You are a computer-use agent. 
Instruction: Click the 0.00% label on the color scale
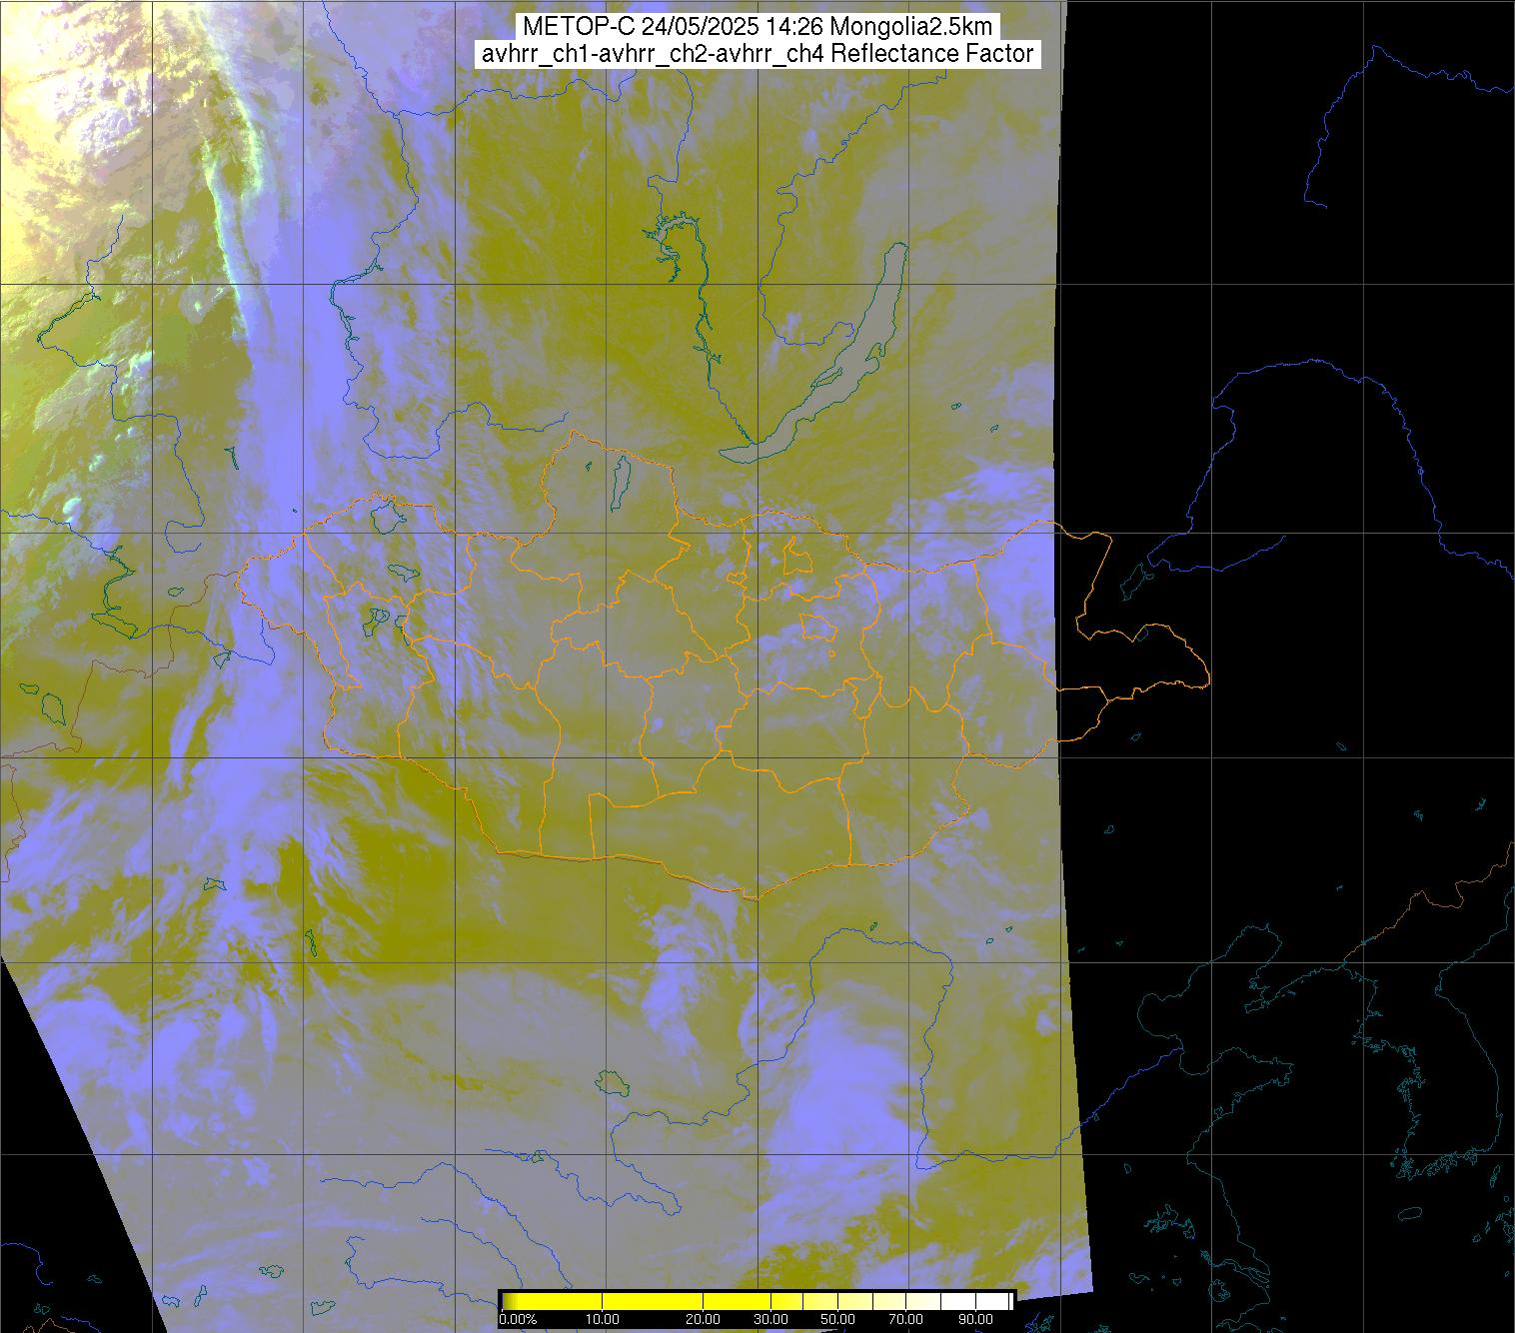pos(519,1320)
